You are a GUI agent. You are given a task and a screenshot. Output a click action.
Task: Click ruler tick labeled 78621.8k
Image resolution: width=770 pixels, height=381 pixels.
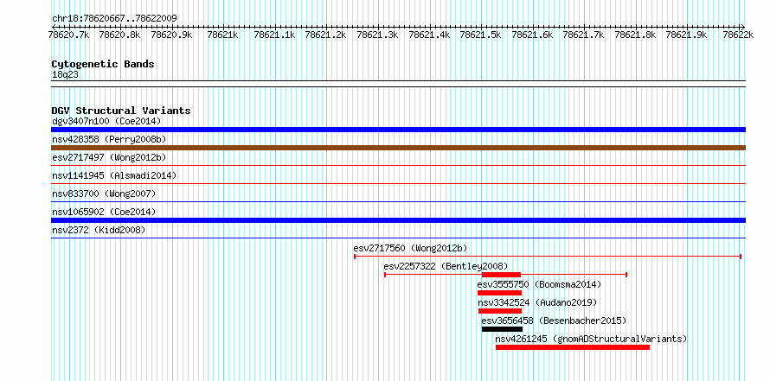(x=635, y=35)
